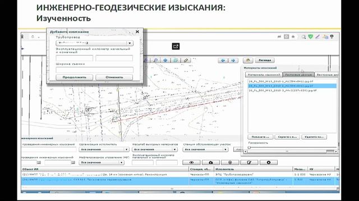359x201 pixels.
Task: Click the 1:1 000 scale cell
Action: tap(300, 174)
